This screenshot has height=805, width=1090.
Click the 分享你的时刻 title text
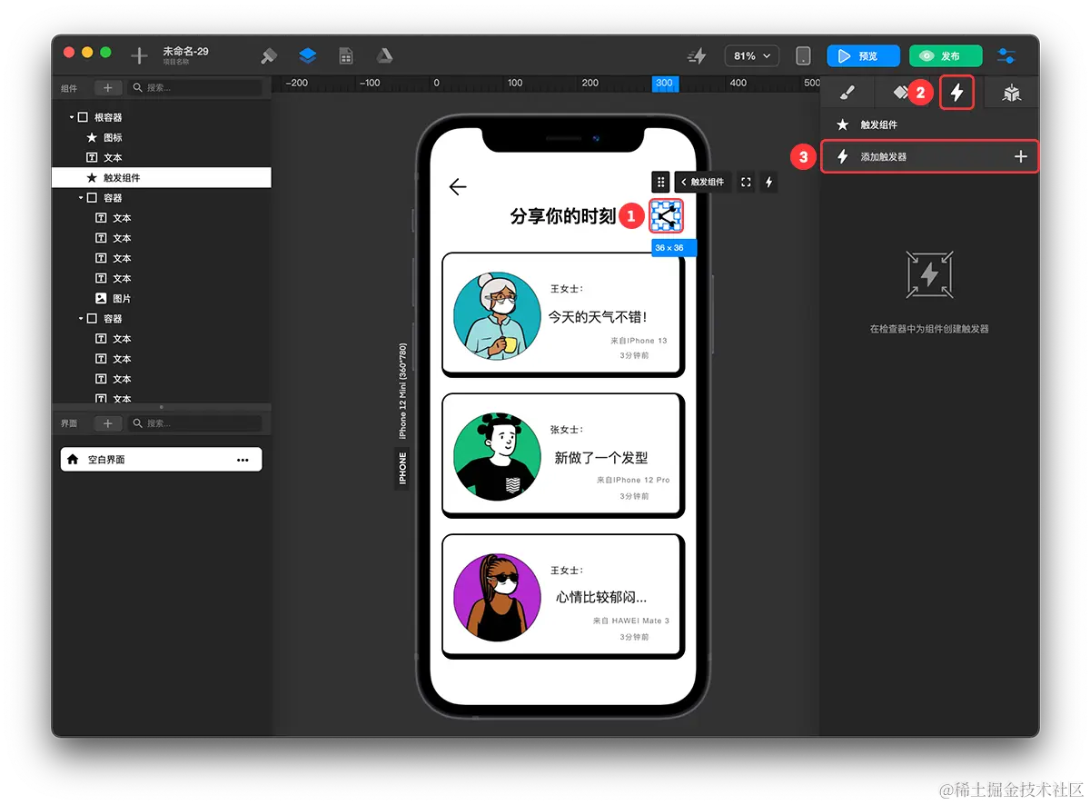563,216
